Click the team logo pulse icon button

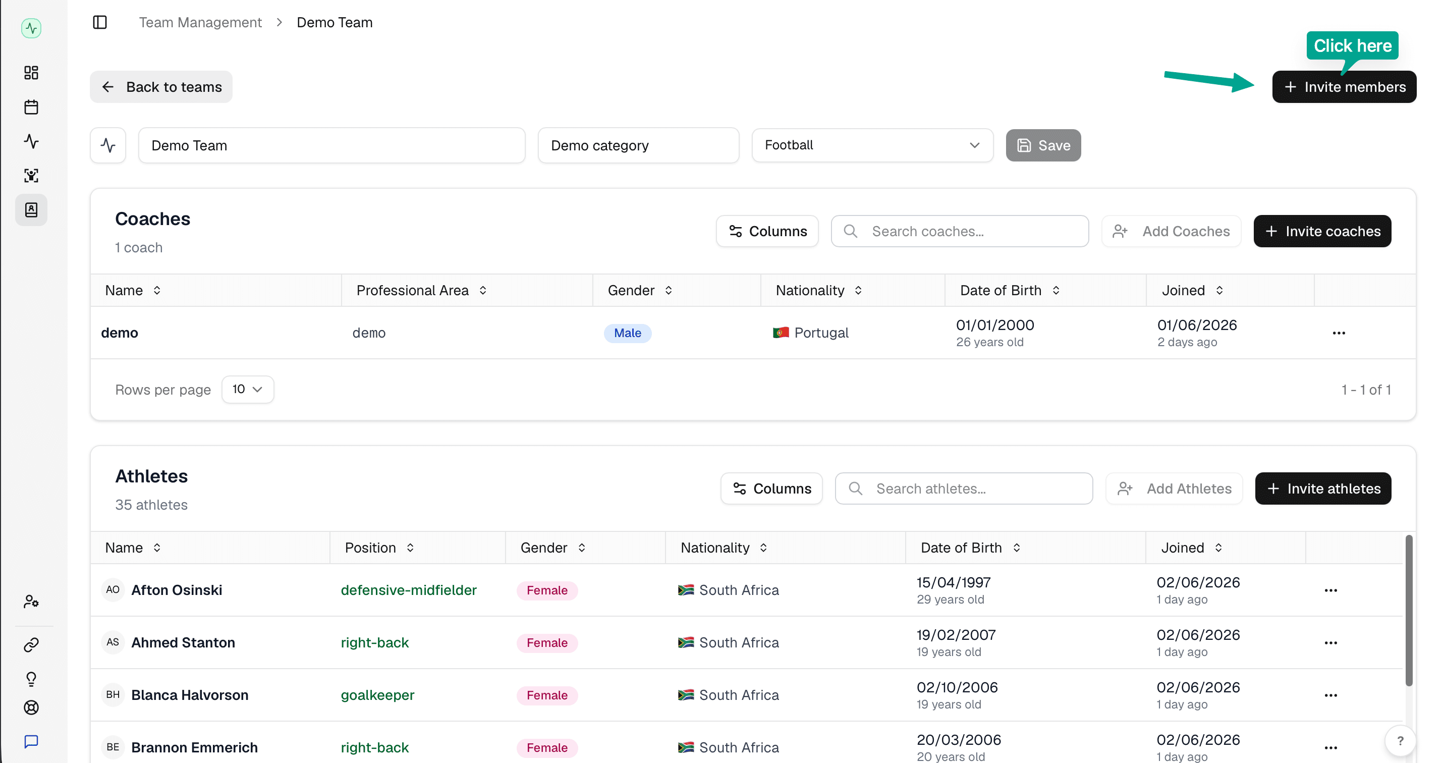coord(108,146)
